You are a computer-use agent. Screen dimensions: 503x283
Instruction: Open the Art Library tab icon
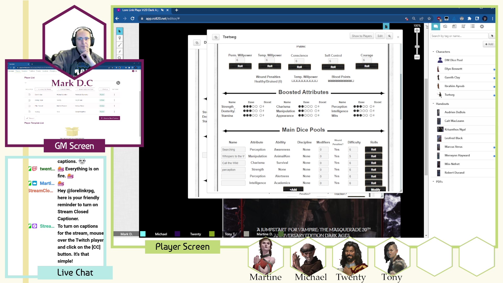[x=445, y=26]
